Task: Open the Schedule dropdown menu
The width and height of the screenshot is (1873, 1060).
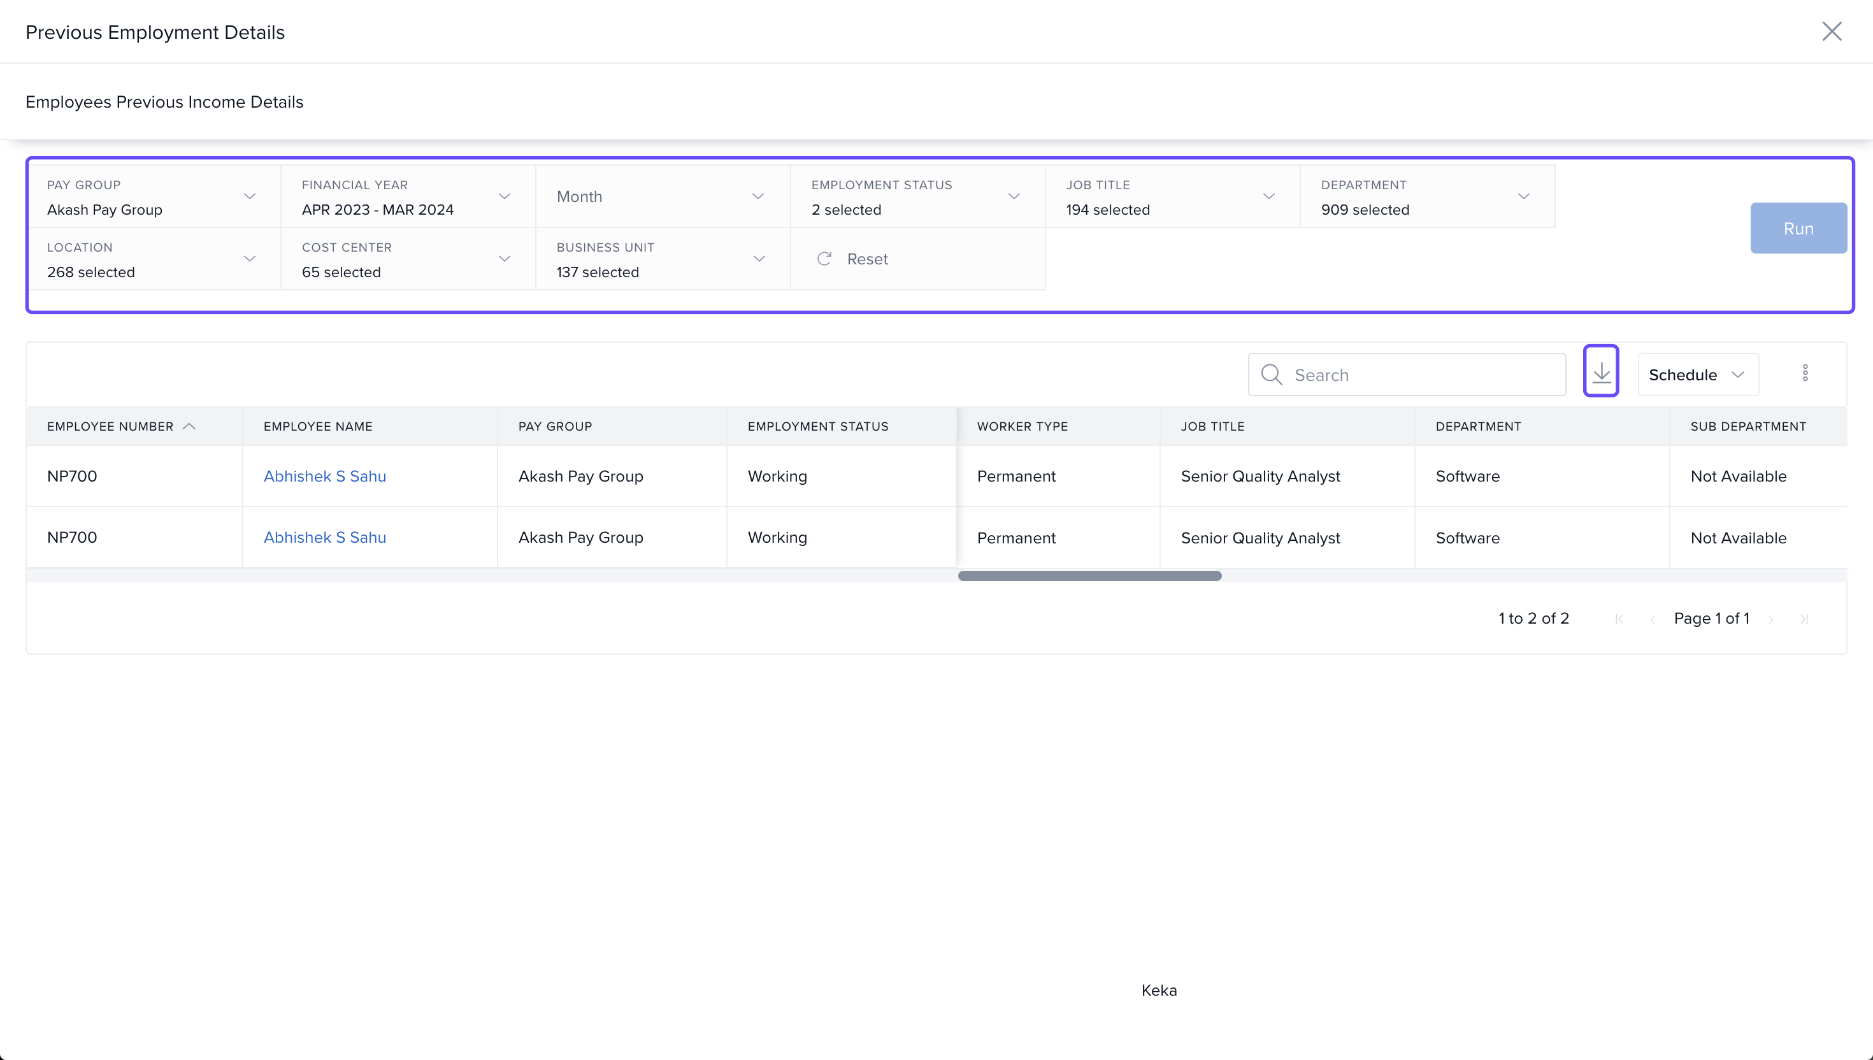Action: pos(1698,375)
